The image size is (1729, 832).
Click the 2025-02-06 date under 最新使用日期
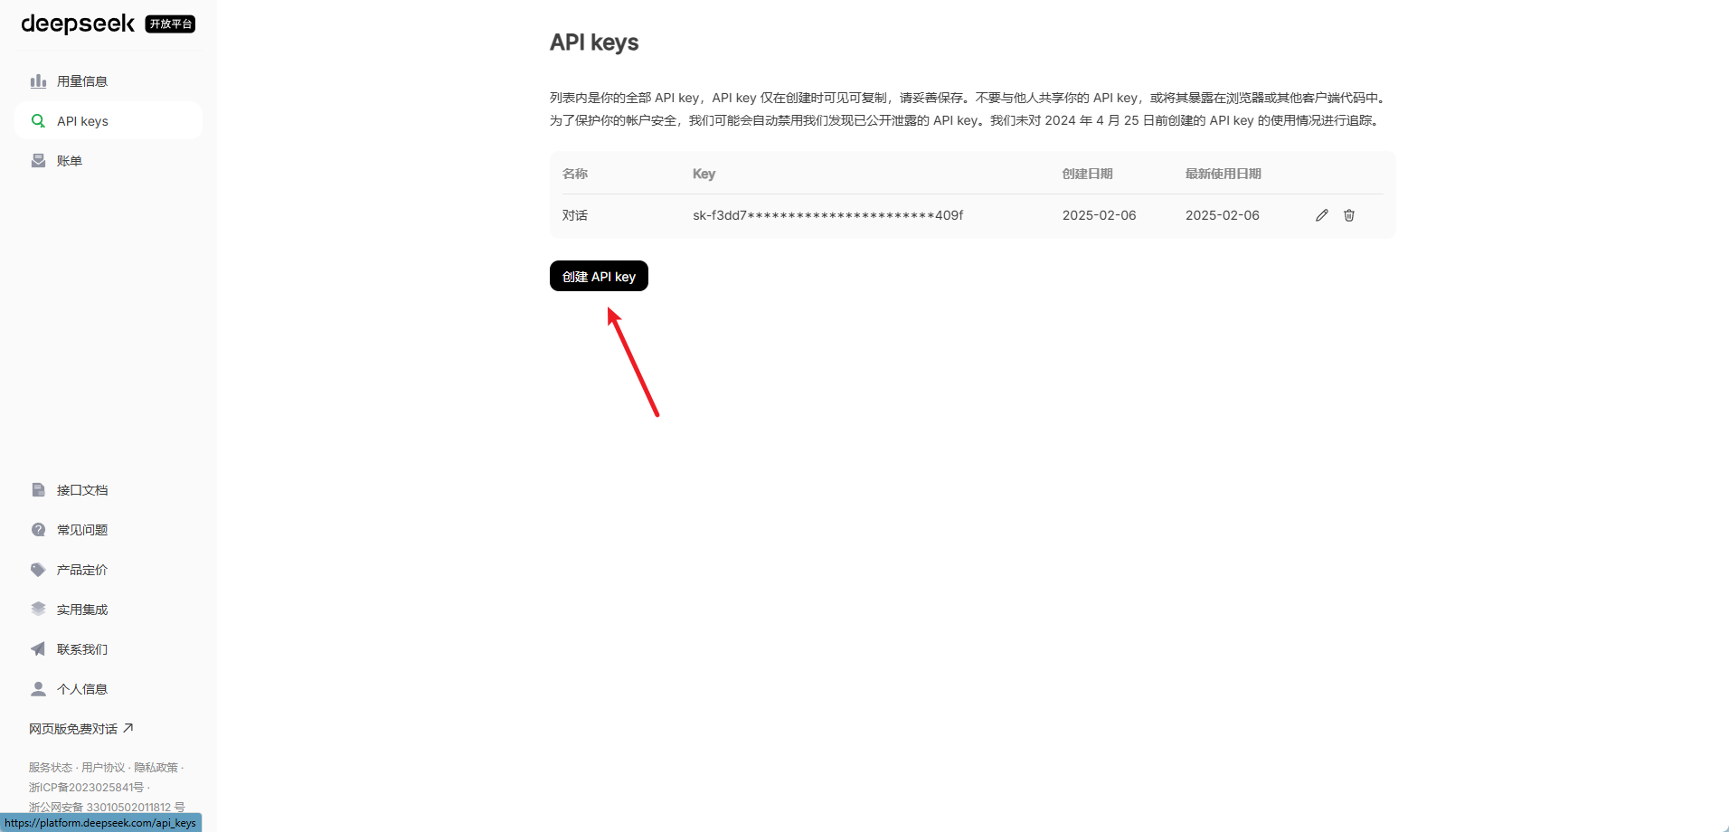(x=1223, y=215)
